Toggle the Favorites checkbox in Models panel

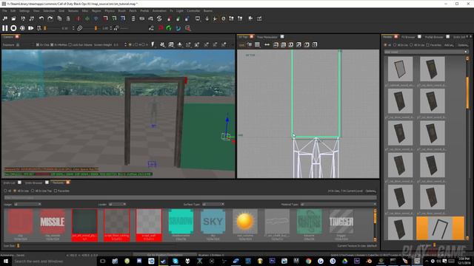(428, 45)
